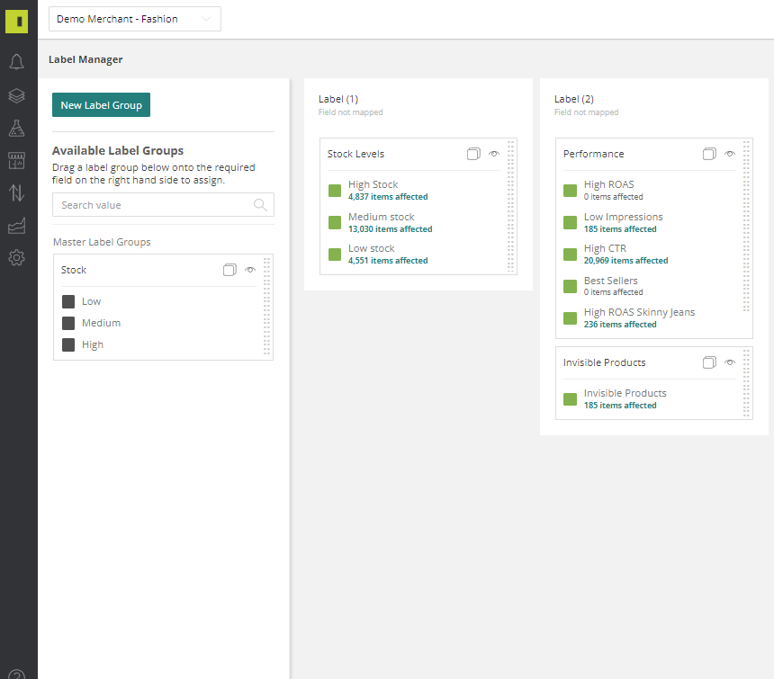
Task: Click the stacked layers sidebar icon
Action: pyautogui.click(x=17, y=95)
